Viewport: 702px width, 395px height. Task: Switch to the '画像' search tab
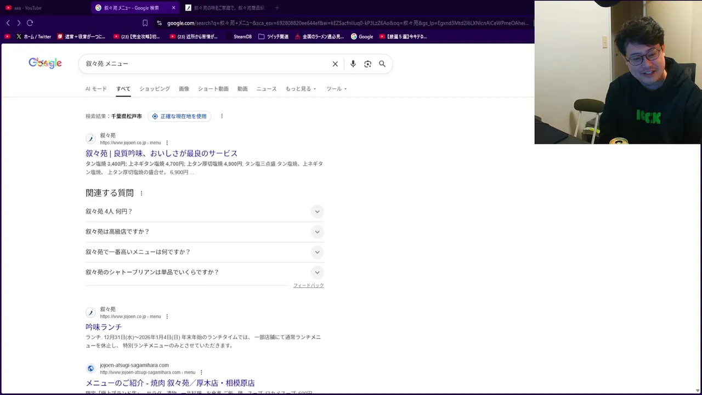184,89
